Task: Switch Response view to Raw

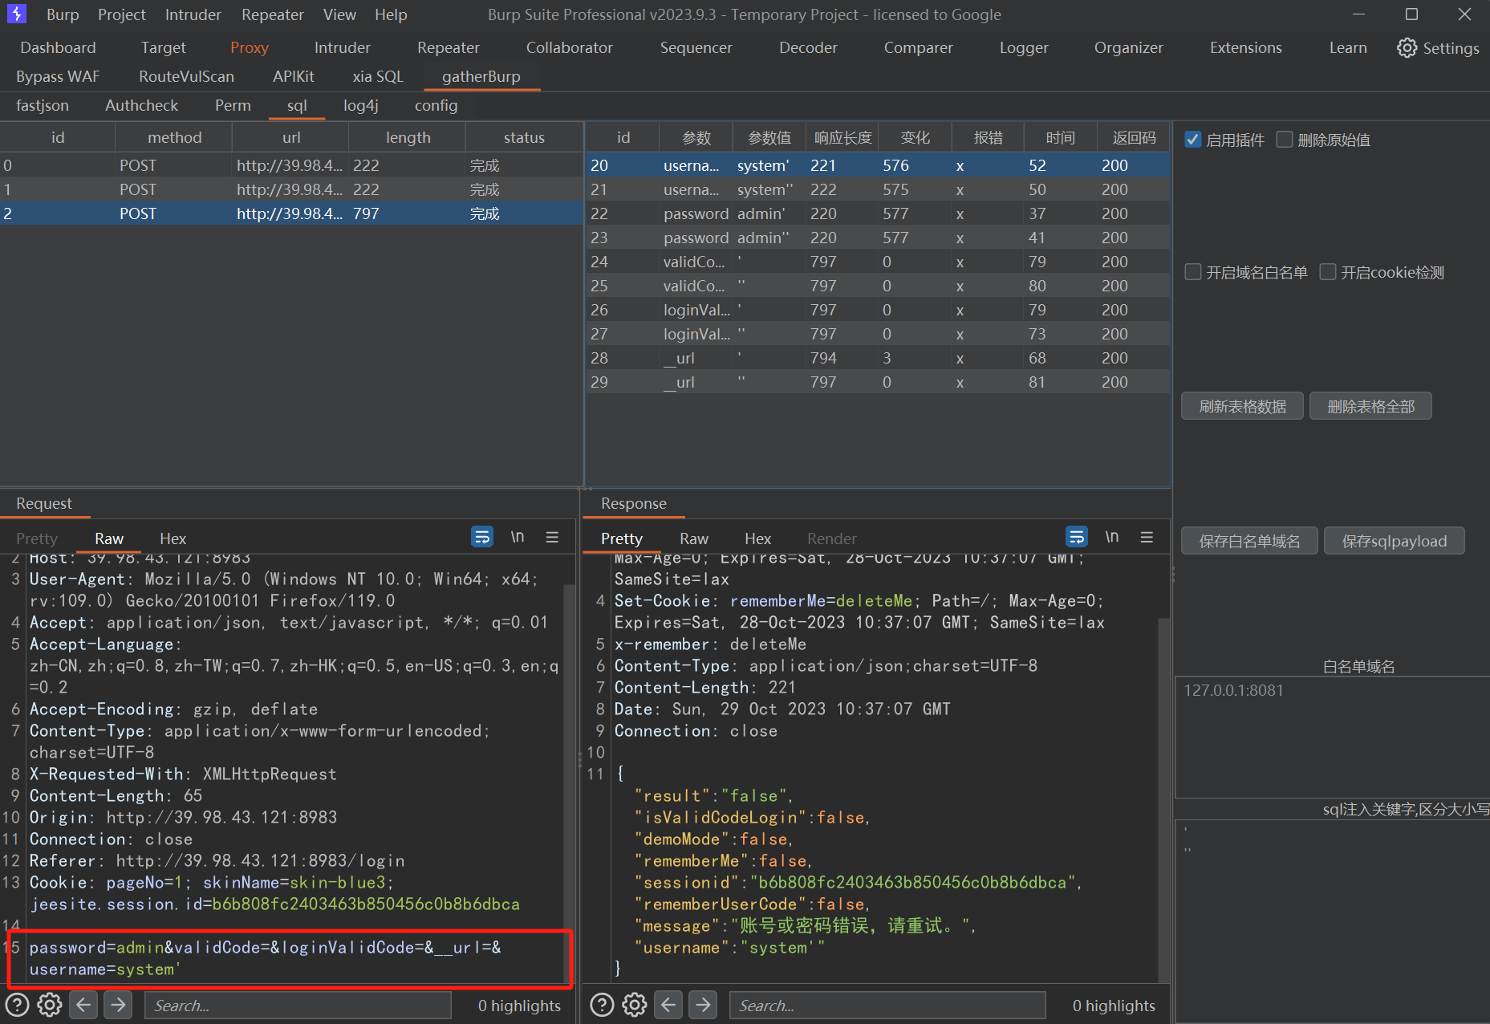Action: click(x=694, y=538)
